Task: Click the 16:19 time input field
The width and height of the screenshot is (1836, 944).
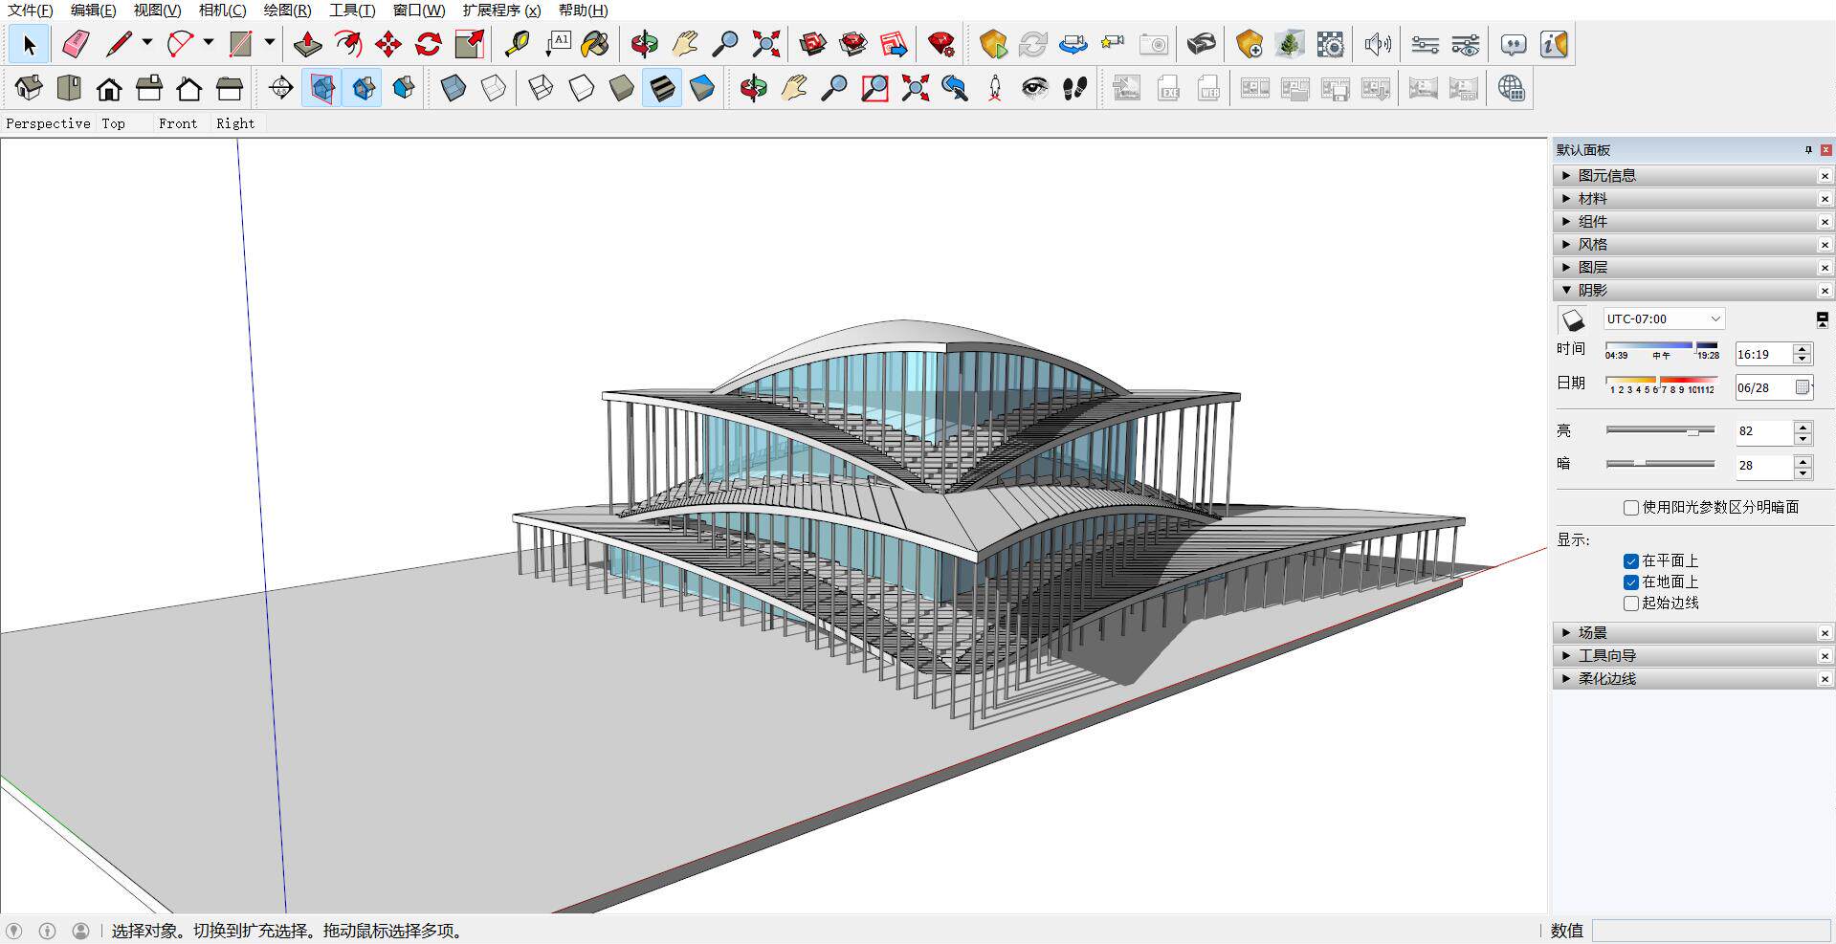Action: pyautogui.click(x=1763, y=355)
